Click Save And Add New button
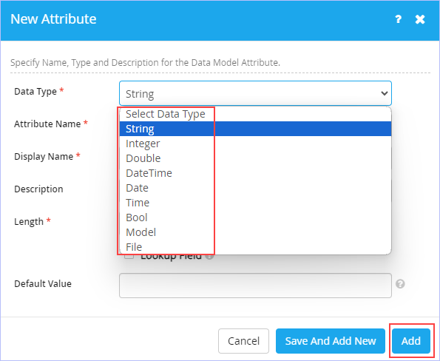The width and height of the screenshot is (440, 361). point(331,341)
